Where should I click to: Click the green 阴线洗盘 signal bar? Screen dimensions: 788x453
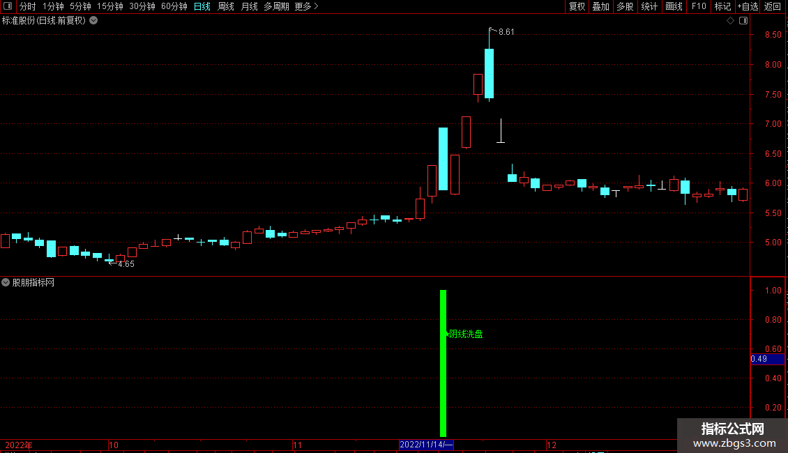click(444, 363)
